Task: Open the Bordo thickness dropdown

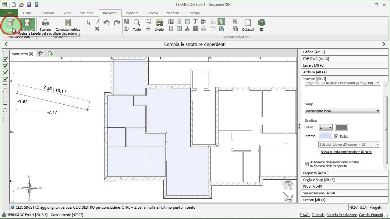Action: pos(325,127)
